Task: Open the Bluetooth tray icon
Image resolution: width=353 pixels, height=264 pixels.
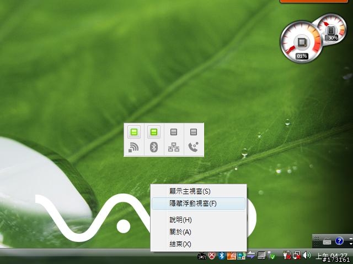Action: [x=222, y=255]
